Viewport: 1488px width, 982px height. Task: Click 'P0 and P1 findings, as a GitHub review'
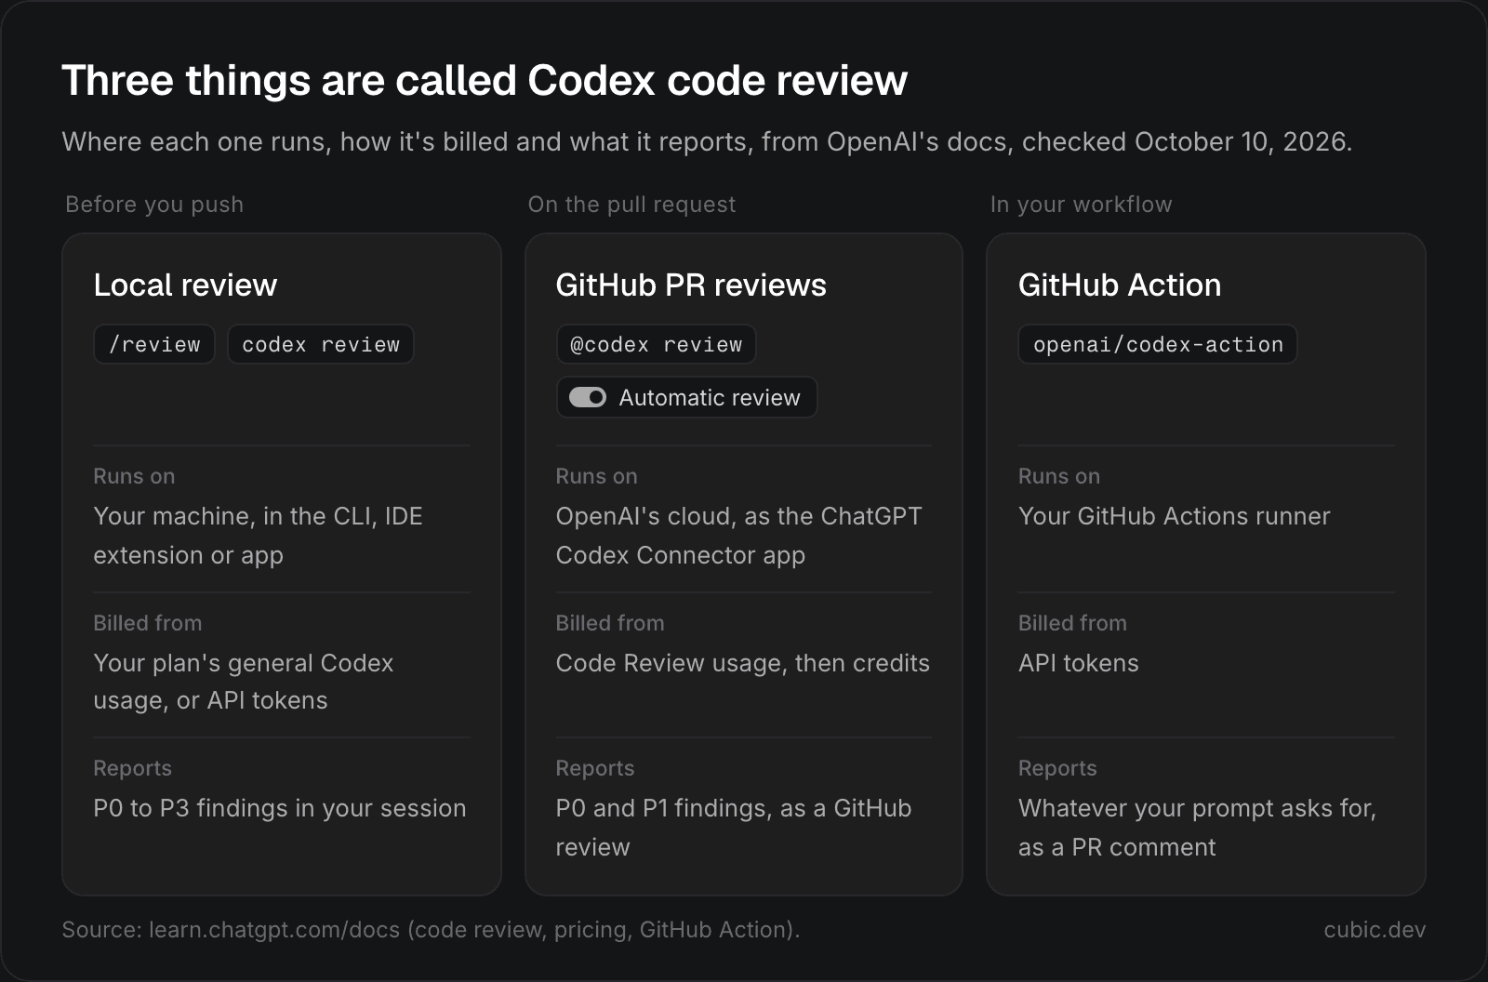pyautogui.click(x=733, y=828)
